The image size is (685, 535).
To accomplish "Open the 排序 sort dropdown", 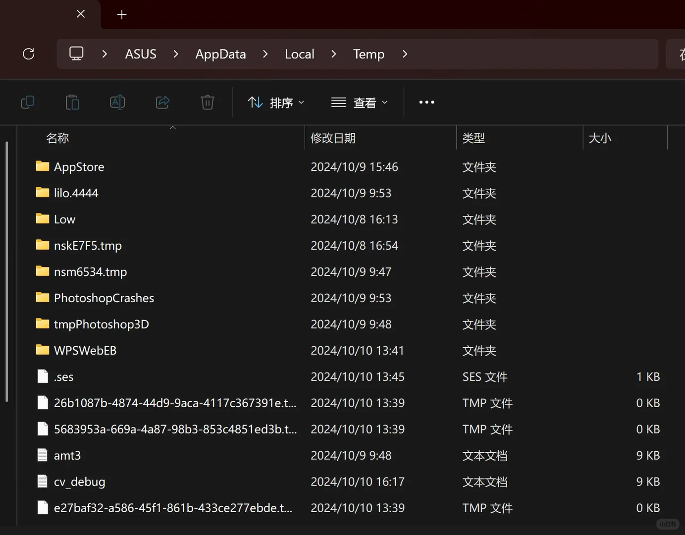I will pos(276,103).
